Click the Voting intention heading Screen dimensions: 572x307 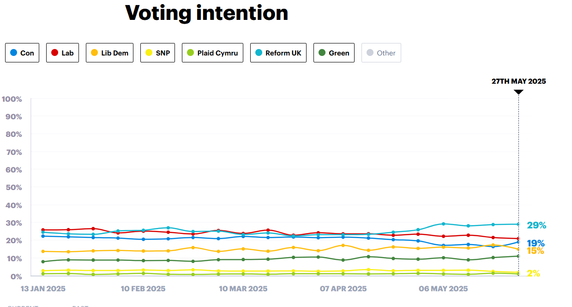tap(207, 13)
